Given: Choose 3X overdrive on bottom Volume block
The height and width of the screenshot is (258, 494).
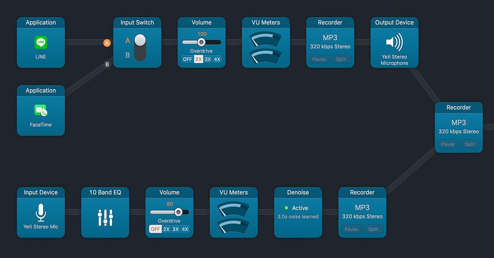Looking at the screenshot, I should pyautogui.click(x=176, y=229).
